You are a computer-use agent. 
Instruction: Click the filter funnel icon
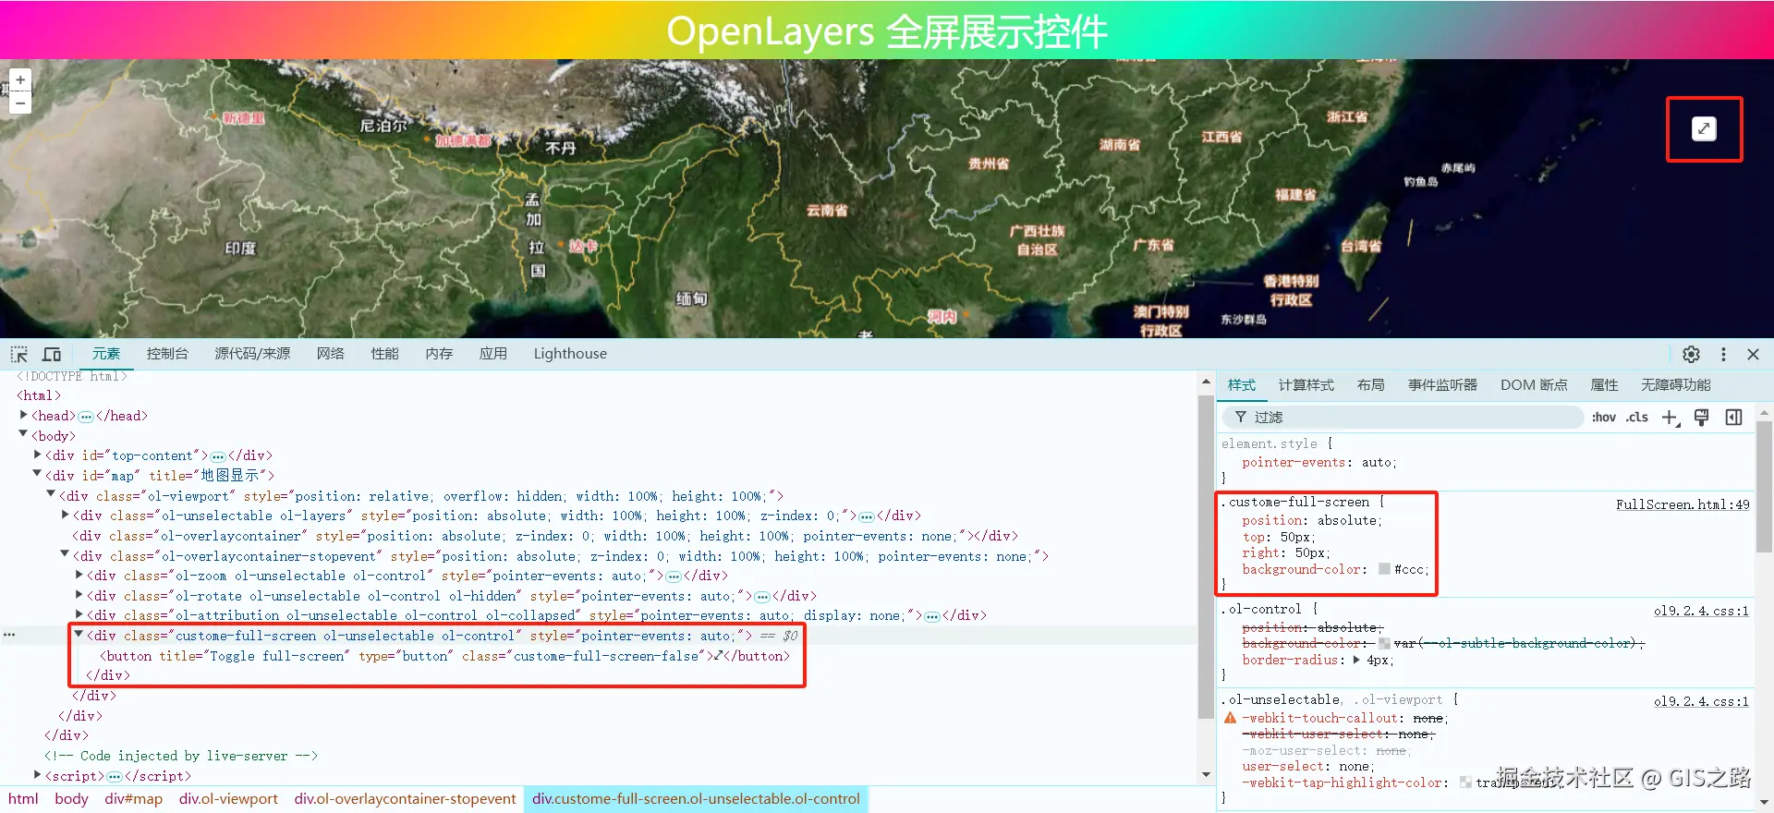point(1241,418)
